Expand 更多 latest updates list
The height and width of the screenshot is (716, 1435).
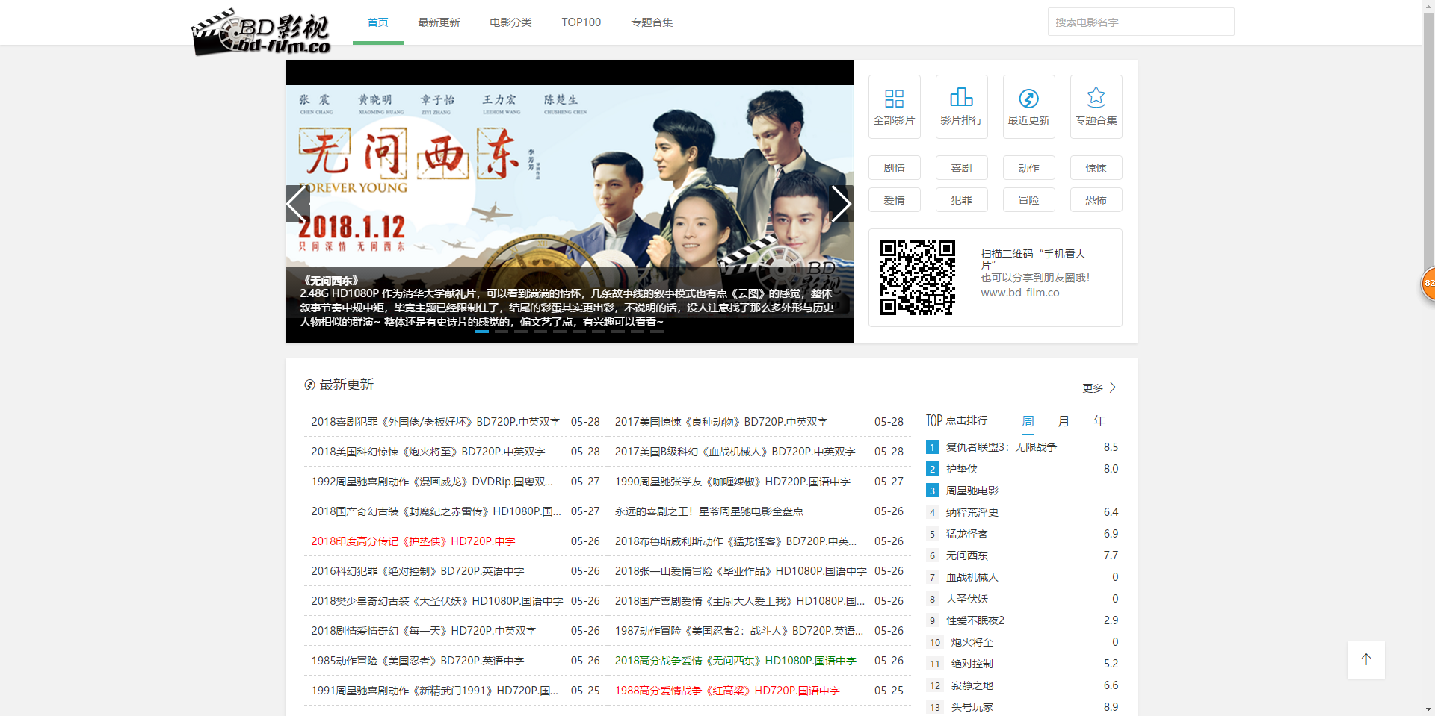(1099, 387)
